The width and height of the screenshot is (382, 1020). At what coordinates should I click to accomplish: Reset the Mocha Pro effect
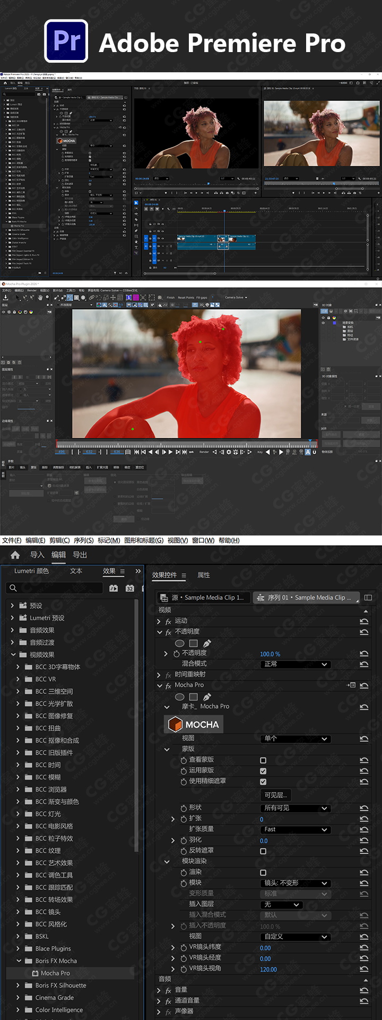(x=364, y=685)
